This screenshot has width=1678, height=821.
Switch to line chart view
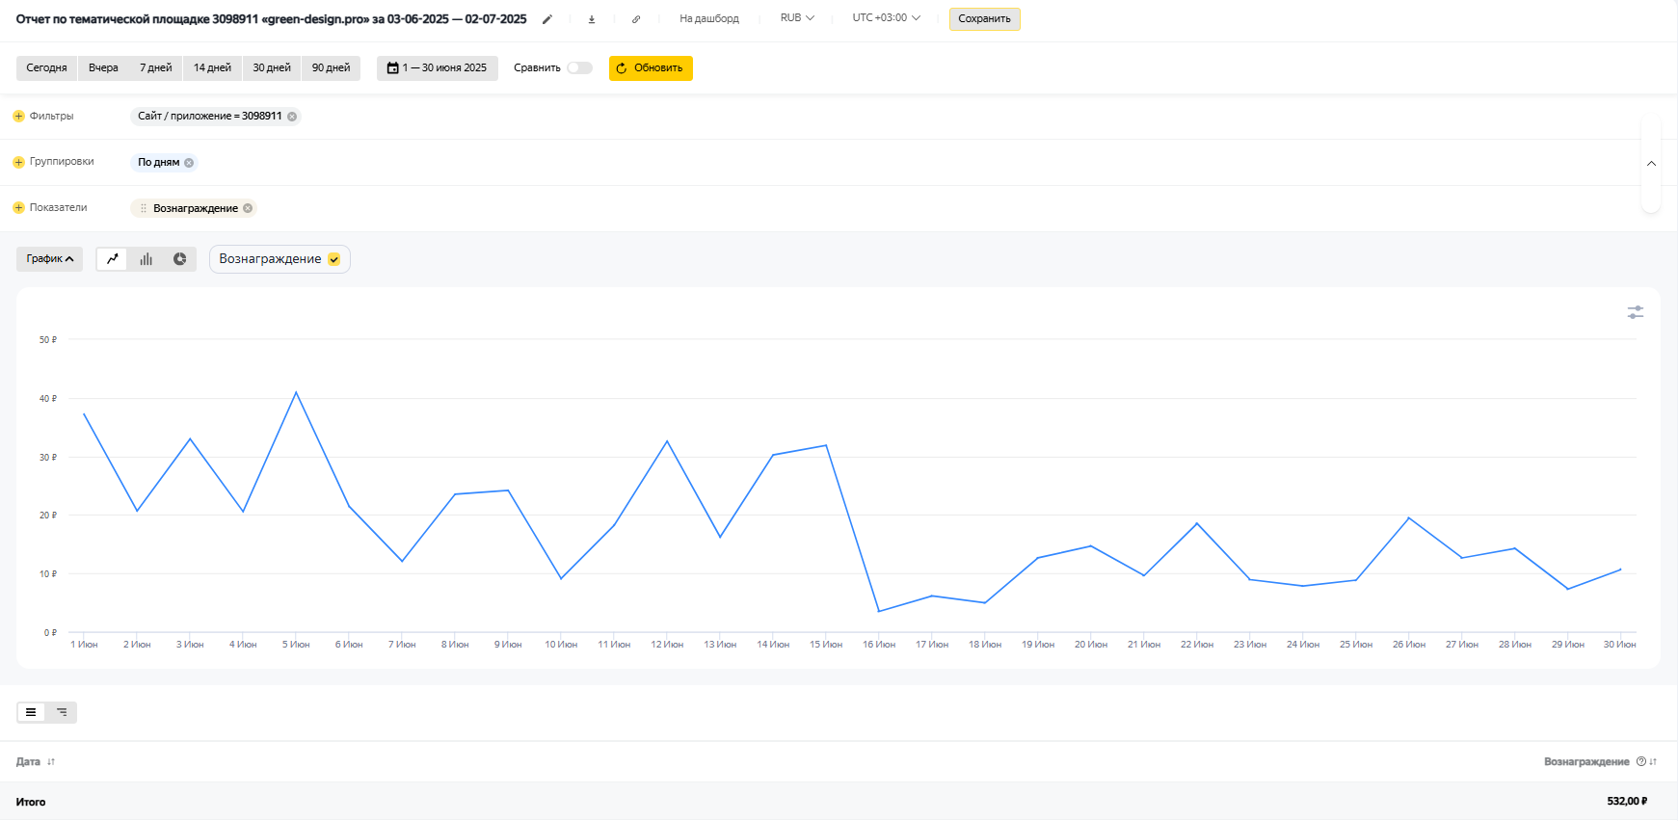(113, 259)
